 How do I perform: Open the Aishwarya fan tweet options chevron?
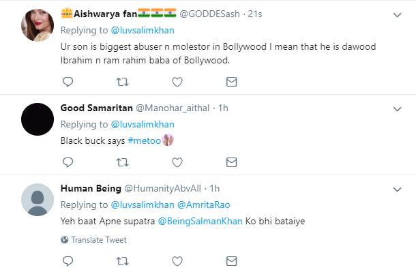[x=397, y=15]
